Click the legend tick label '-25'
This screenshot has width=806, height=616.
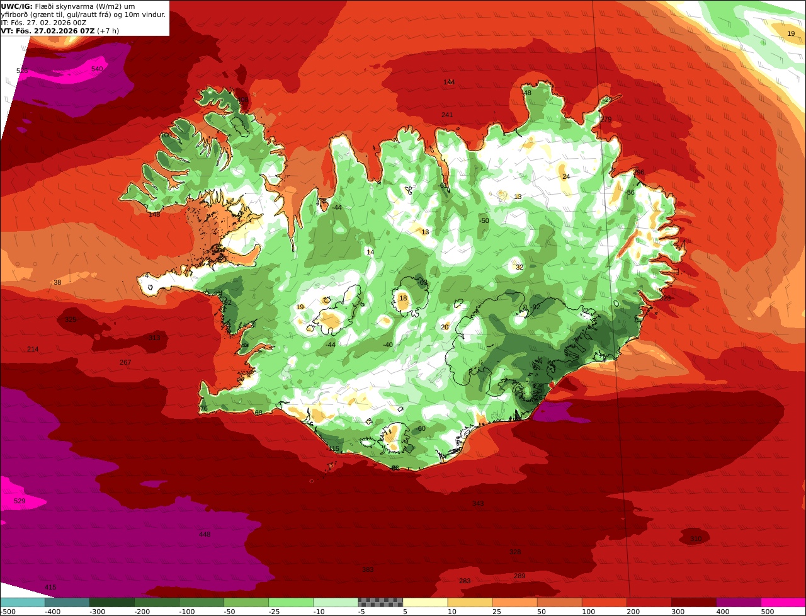[x=276, y=612]
